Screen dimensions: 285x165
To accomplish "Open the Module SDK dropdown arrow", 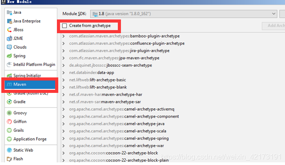I will [273, 14].
